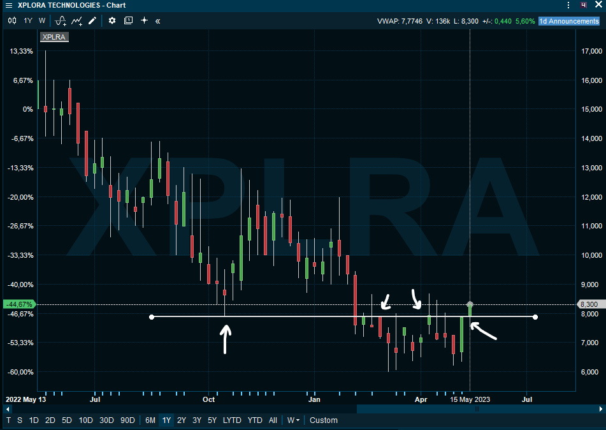Select the highlighted 1Y range in the bottom bar
The image size is (606, 430).
pyautogui.click(x=166, y=420)
